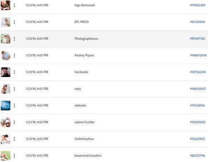Open asset link #79538106

click(x=197, y=106)
